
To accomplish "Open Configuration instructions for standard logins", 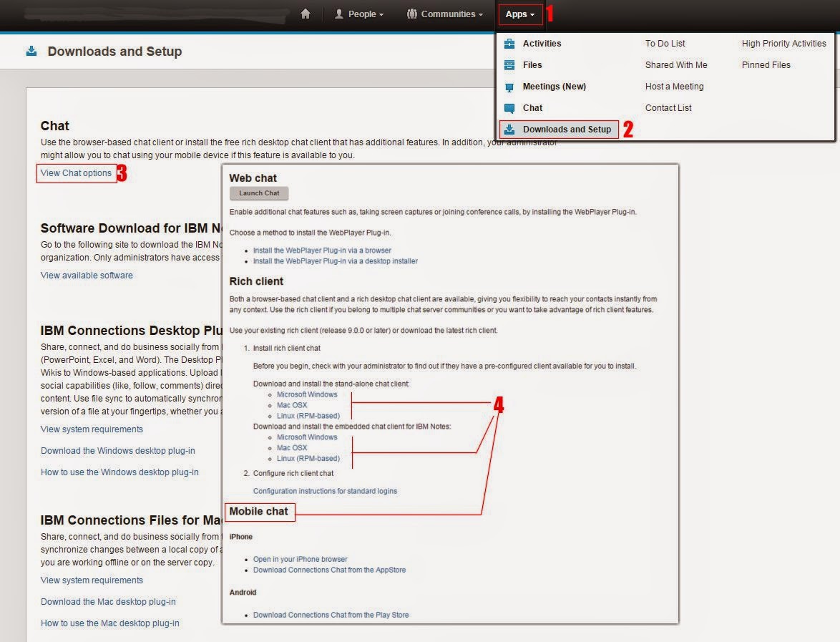I will [325, 491].
